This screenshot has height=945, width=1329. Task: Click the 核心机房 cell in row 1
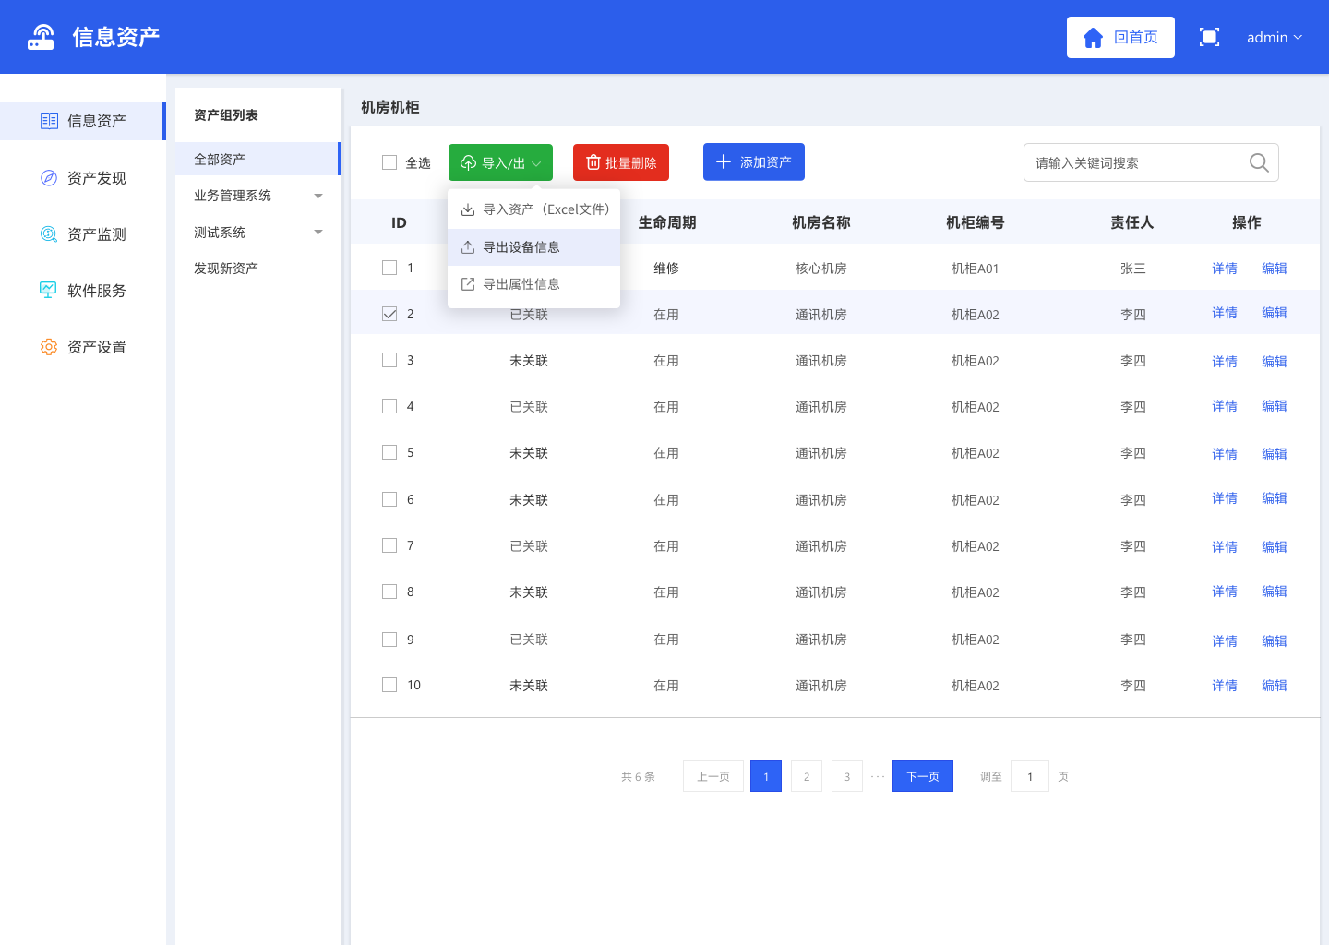coord(821,269)
